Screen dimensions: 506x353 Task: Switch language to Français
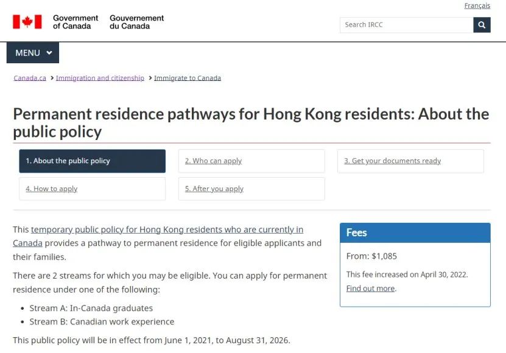477,5
